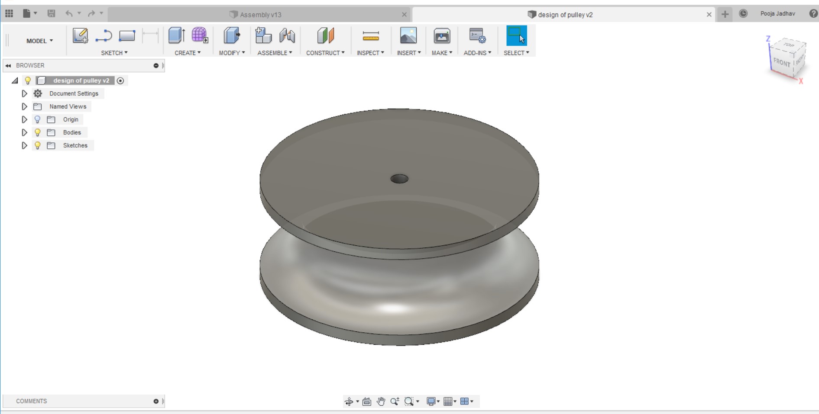
Task: Select the Pan hand tool
Action: [x=381, y=401]
